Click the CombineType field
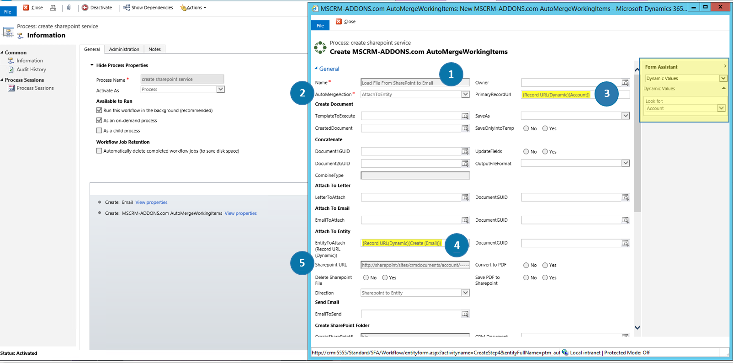 415,176
